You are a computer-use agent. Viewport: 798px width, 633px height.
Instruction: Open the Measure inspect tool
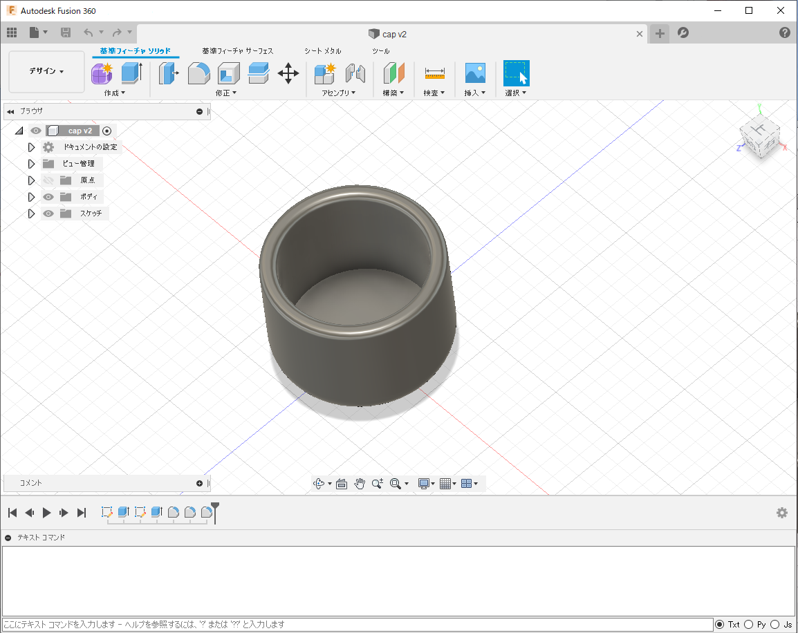434,73
